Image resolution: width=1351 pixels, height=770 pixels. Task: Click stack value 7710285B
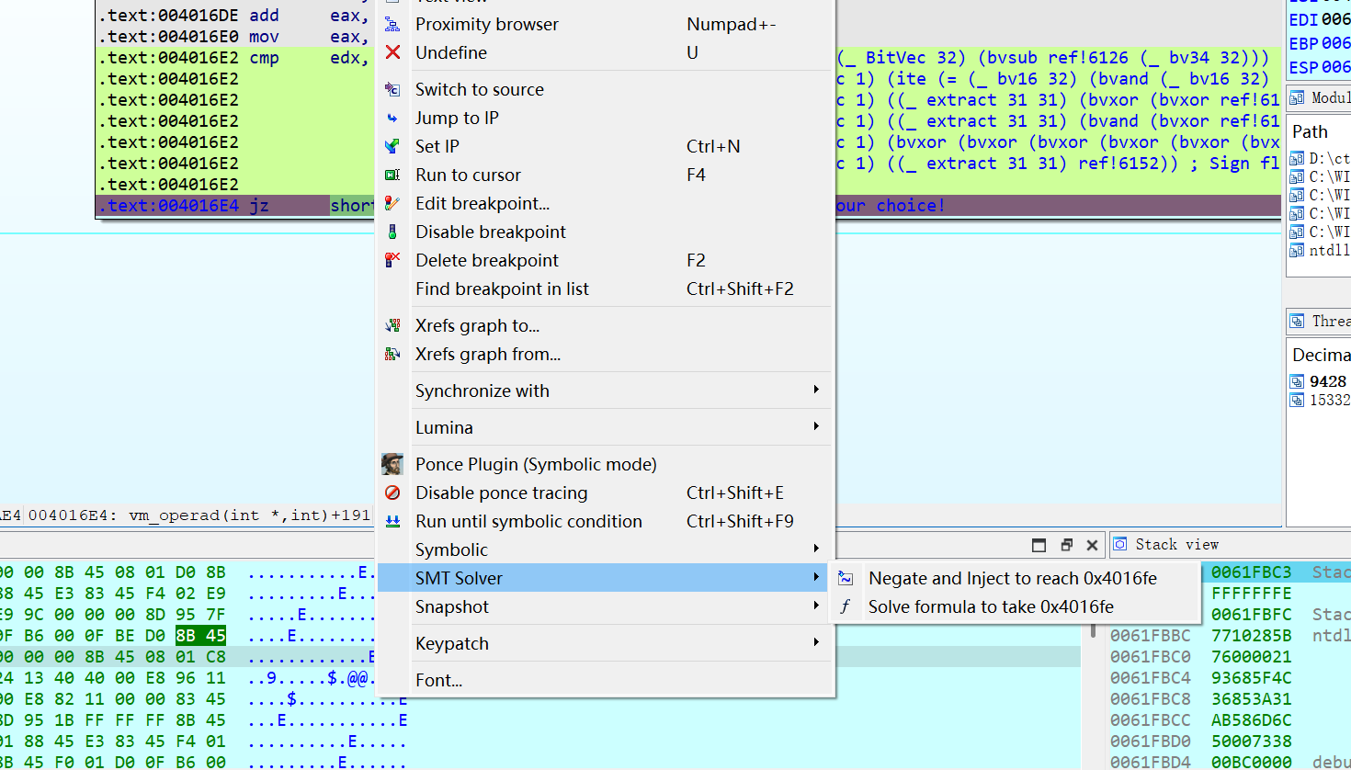(x=1251, y=636)
